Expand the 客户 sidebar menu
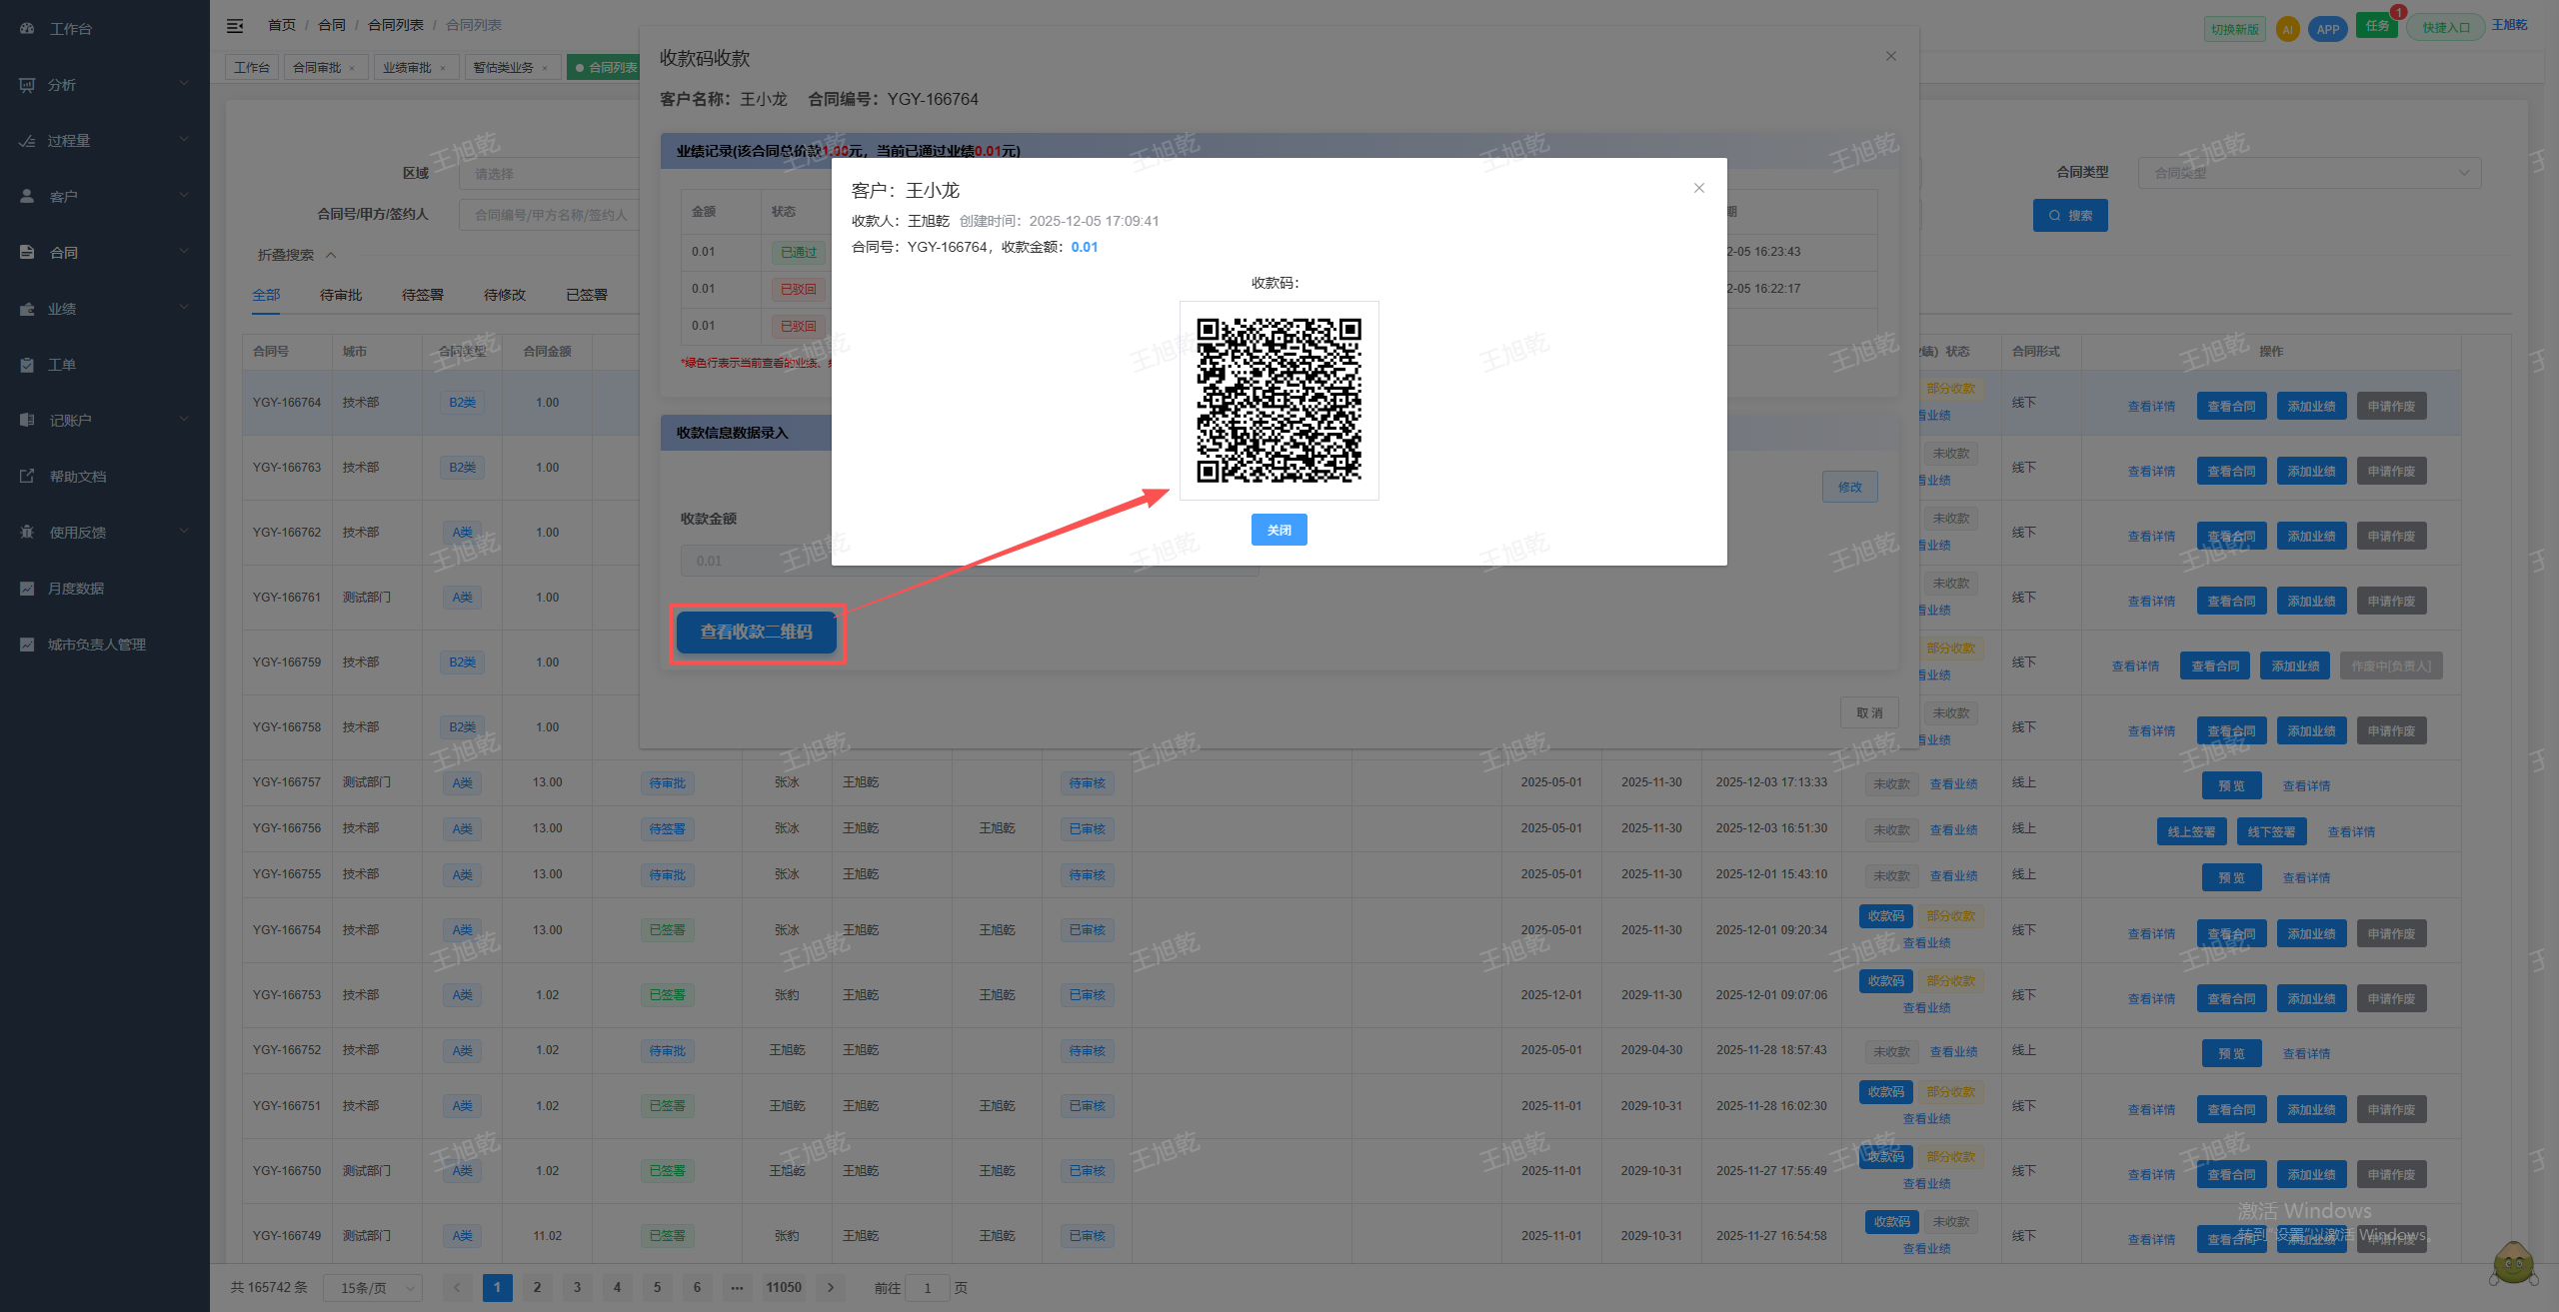This screenshot has width=2559, height=1312. pyautogui.click(x=105, y=197)
